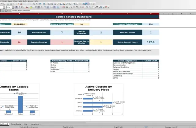Click the Merge and Center Cells icon
The width and height of the screenshot is (196, 128).
(x=58, y=7)
